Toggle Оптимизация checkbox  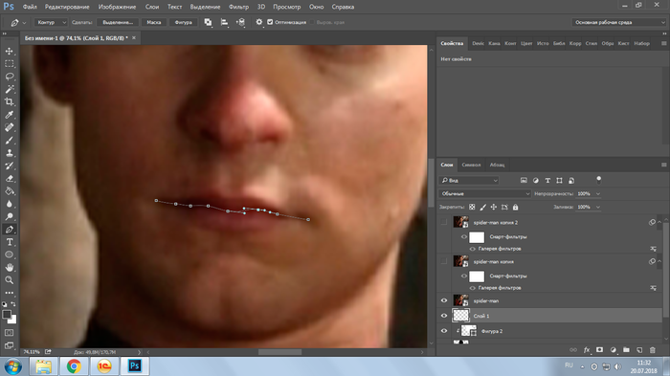point(270,22)
